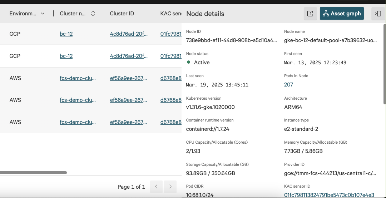Screen dimensions: 386x198
Task: Click the share/export icon in Node details
Action: (310, 14)
